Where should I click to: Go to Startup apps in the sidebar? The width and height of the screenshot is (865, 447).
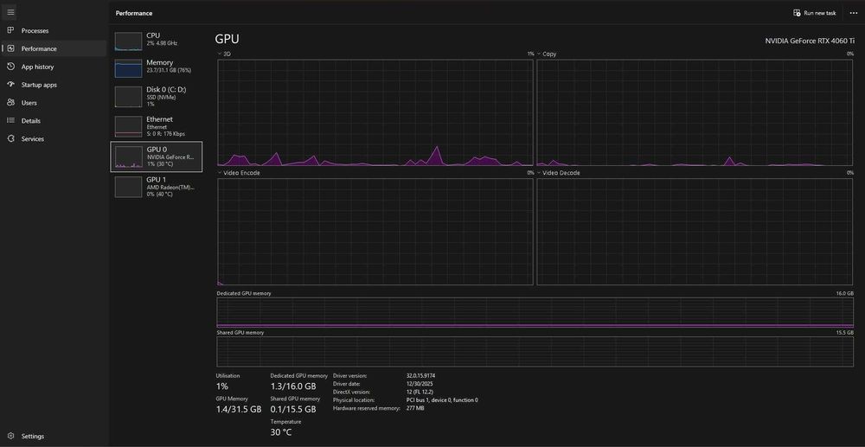coord(39,85)
